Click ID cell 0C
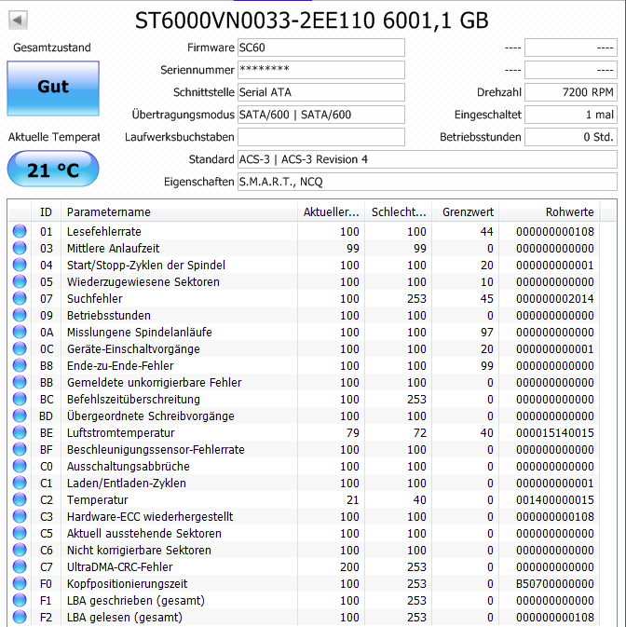Screen dimensions: 626x627 coord(47,349)
